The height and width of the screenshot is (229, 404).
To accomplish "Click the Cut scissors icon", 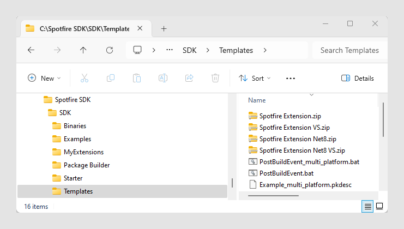I will click(85, 78).
